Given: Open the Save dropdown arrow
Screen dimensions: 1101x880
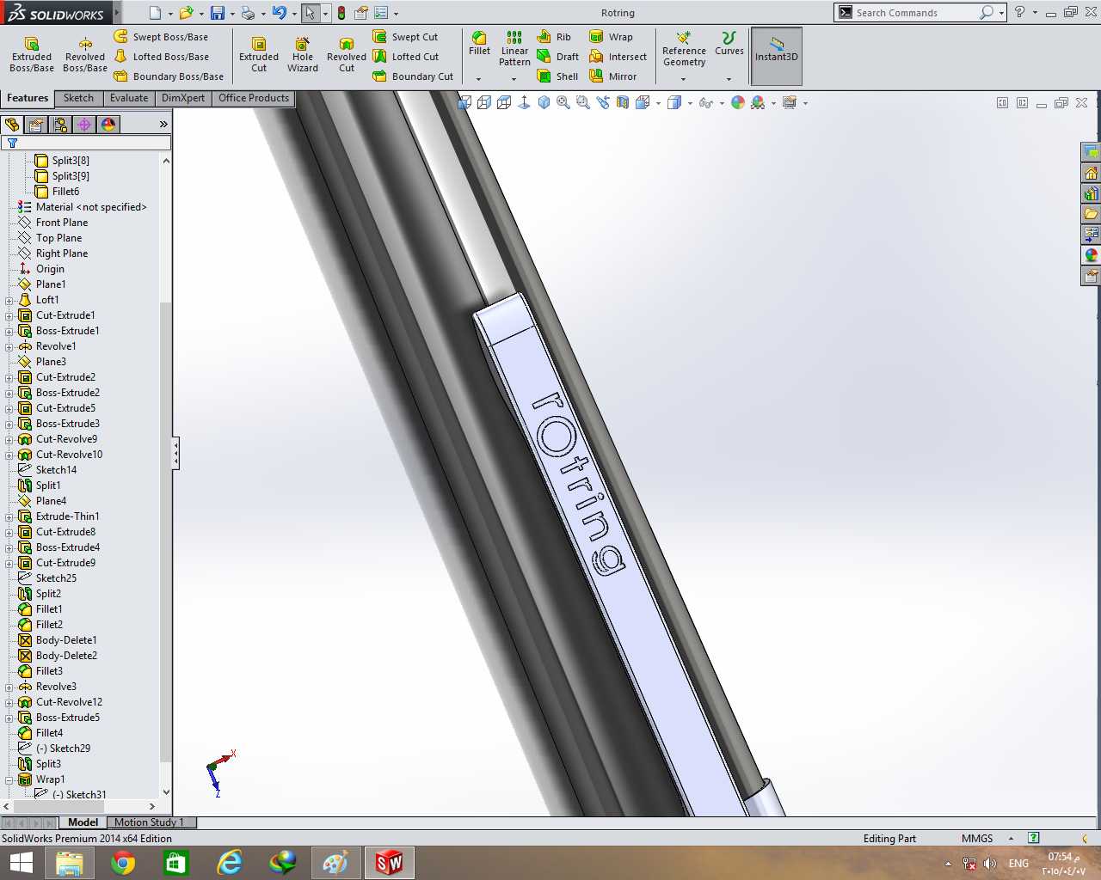Looking at the screenshot, I should click(x=232, y=14).
